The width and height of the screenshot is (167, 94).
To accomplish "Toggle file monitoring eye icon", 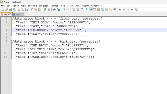I will click(x=115, y=9).
